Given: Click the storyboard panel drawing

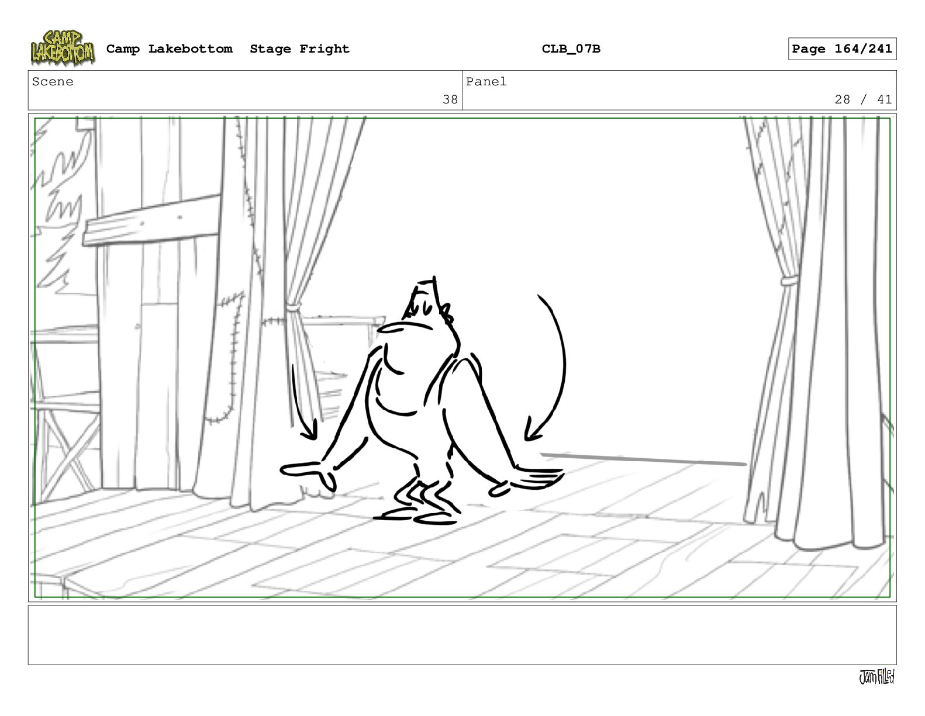Looking at the screenshot, I should tap(462, 358).
